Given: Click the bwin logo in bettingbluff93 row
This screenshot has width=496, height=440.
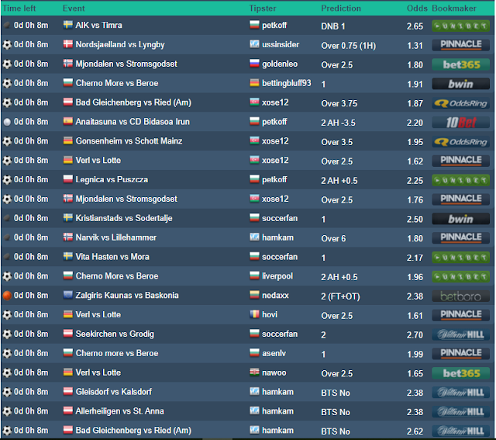Looking at the screenshot, I should pos(460,84).
